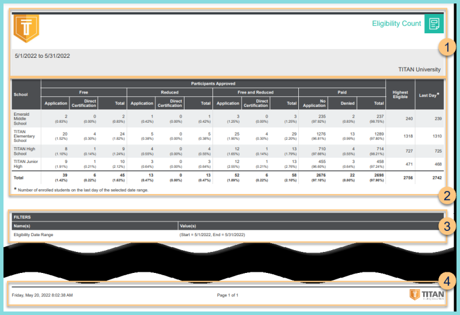Click Highest Eligible value 240 for Emerald Middle

coord(409,119)
